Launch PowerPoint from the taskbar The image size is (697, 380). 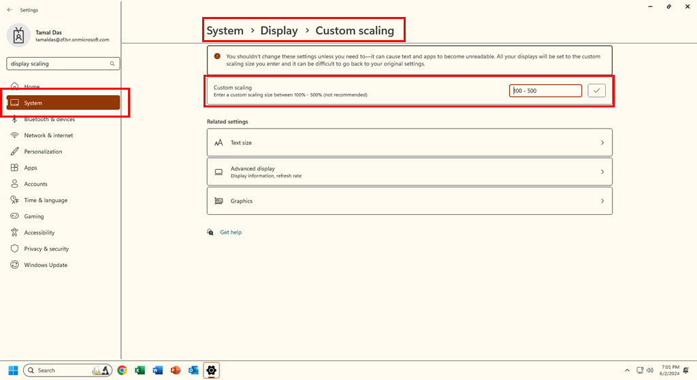175,370
